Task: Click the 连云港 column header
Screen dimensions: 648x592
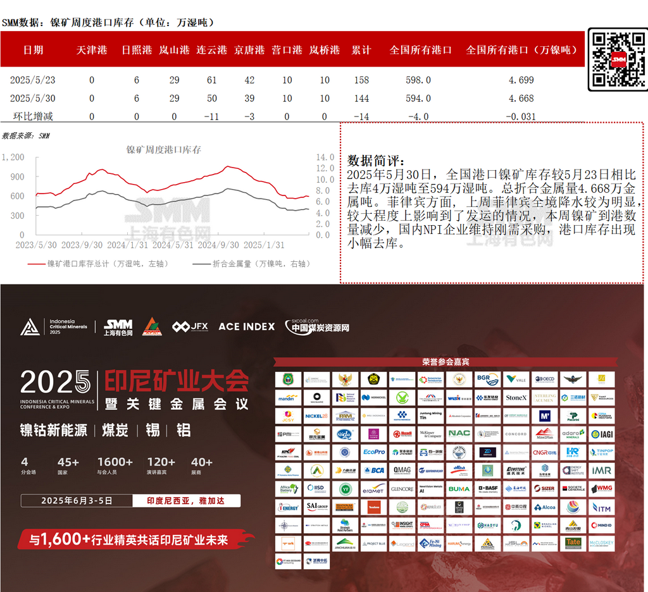Action: click(212, 50)
